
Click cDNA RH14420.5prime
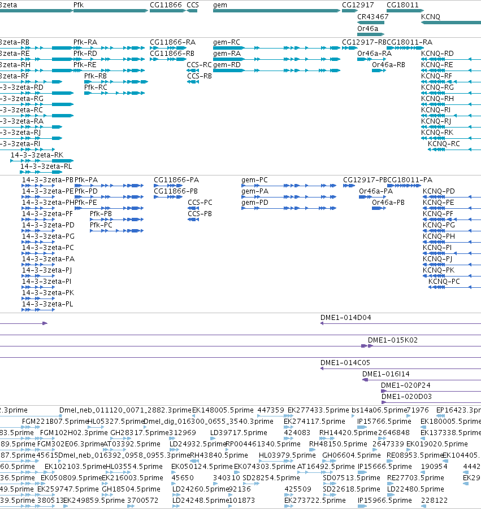pos(348,433)
